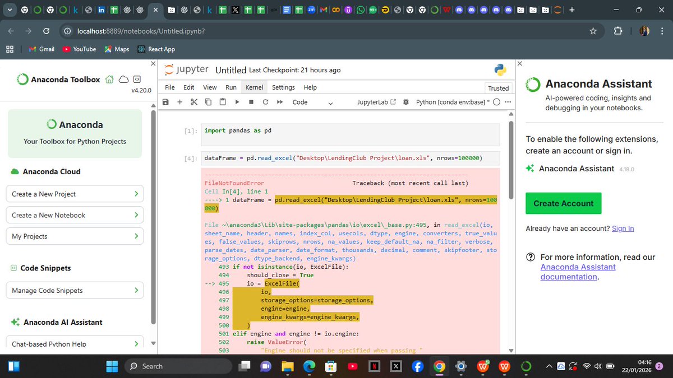Open Microsoft Edge from the taskbar
The width and height of the screenshot is (673, 378).
(309, 366)
